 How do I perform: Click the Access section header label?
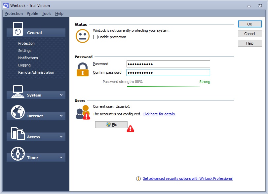(x=33, y=137)
